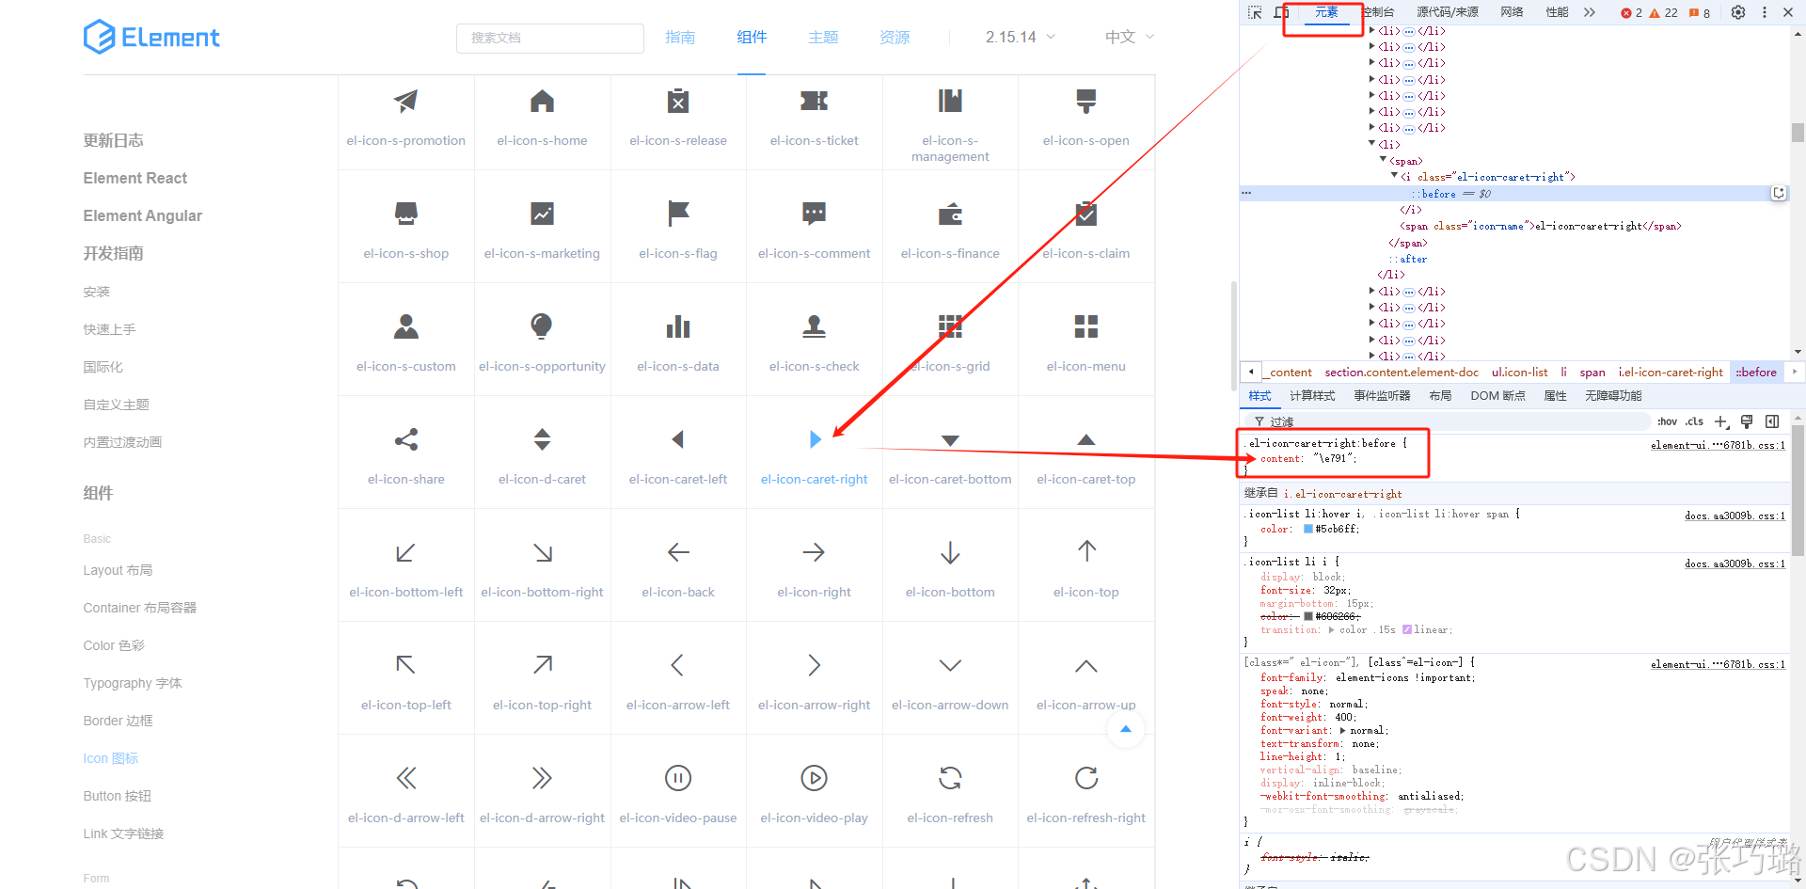Screen dimensions: 1806x889
Task: Toggle the device toolbar in DevTools
Action: pos(1281,12)
